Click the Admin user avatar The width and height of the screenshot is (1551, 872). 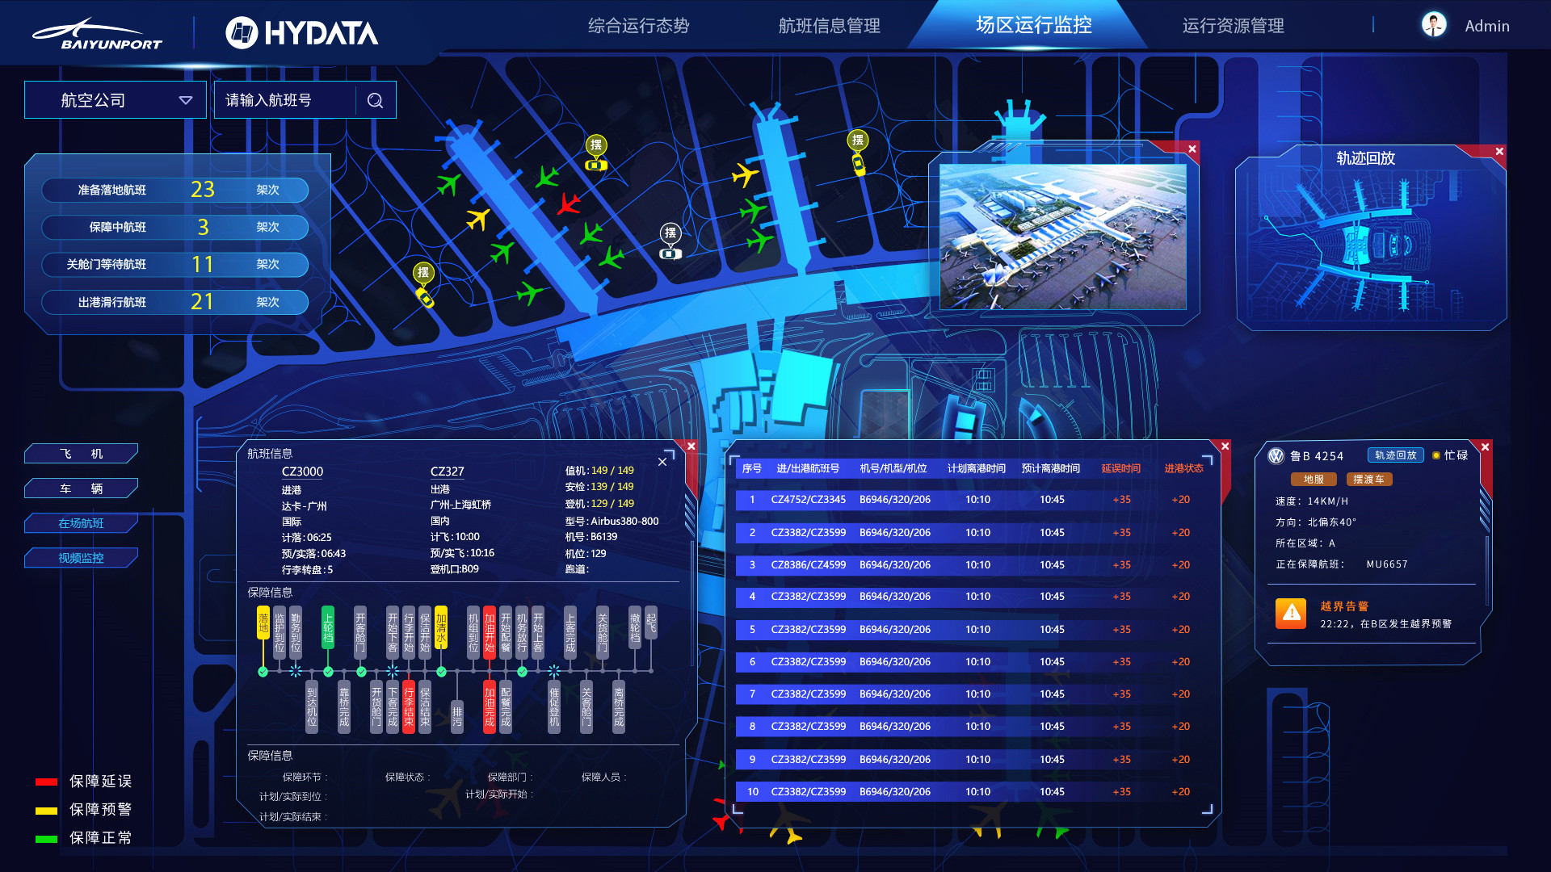point(1434,25)
